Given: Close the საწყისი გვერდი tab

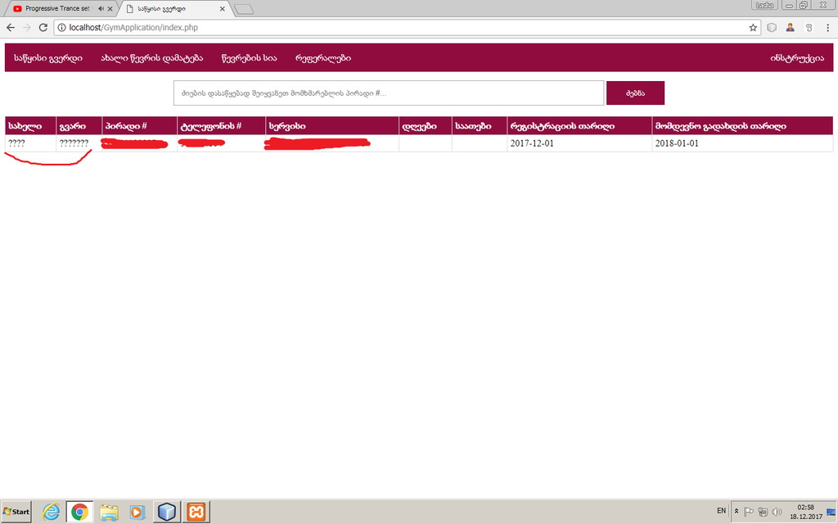Looking at the screenshot, I should (x=223, y=8).
